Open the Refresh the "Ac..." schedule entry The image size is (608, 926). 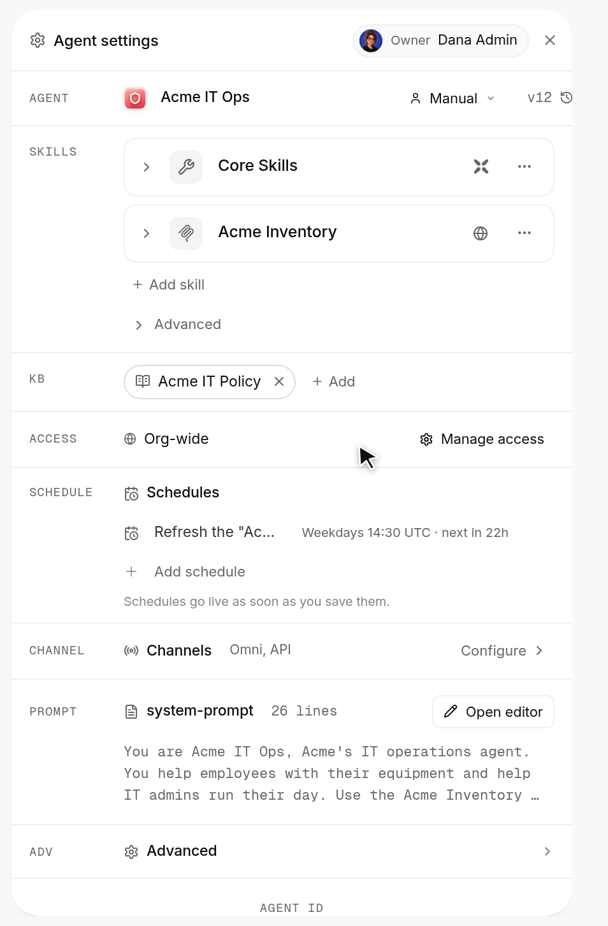click(316, 533)
